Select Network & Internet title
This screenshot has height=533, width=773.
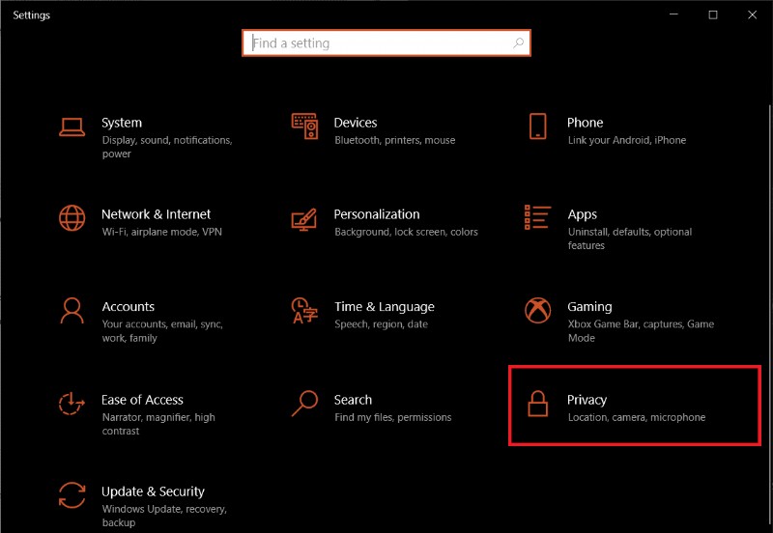pyautogui.click(x=156, y=214)
